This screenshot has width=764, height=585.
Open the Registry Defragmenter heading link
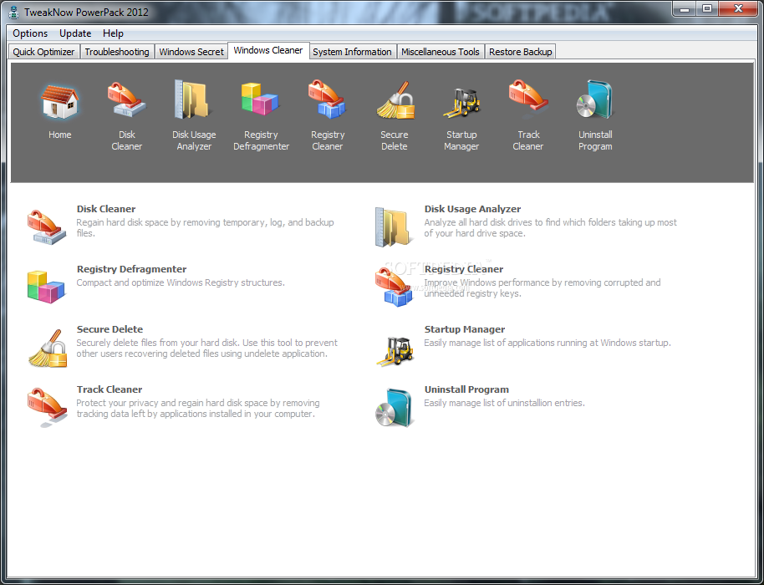[x=131, y=269]
